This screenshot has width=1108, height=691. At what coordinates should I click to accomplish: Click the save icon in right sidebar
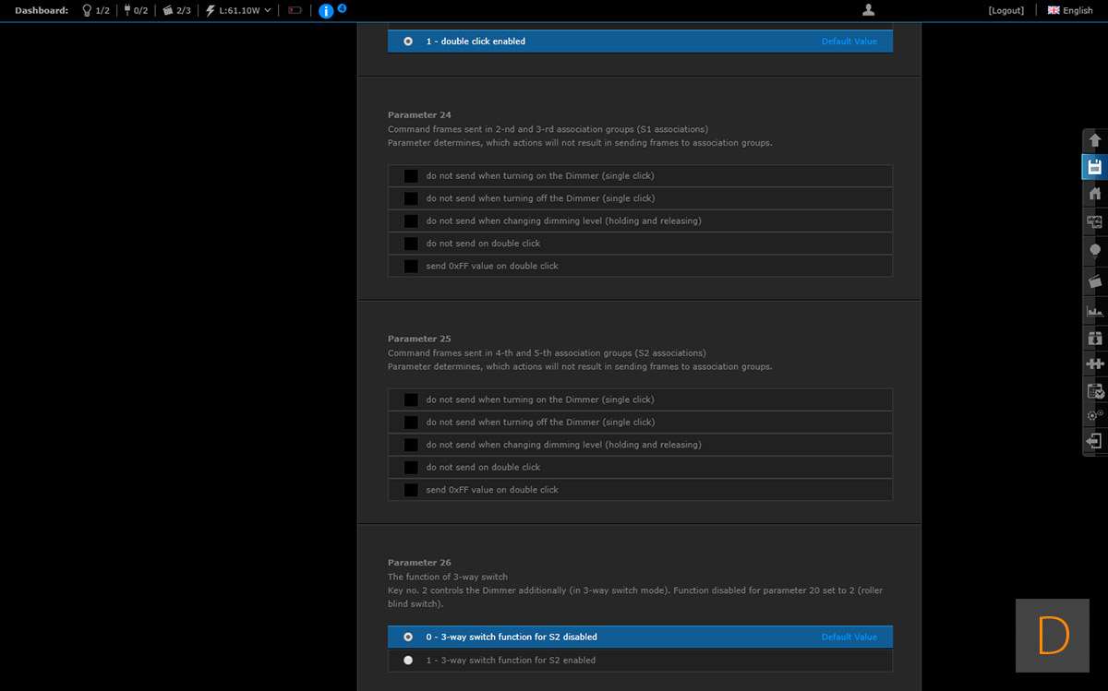[x=1095, y=167]
